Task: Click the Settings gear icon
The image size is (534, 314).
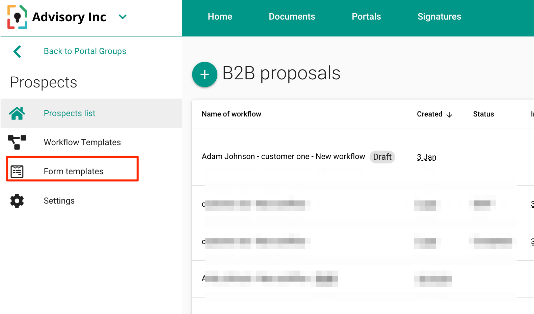Action: [x=17, y=201]
